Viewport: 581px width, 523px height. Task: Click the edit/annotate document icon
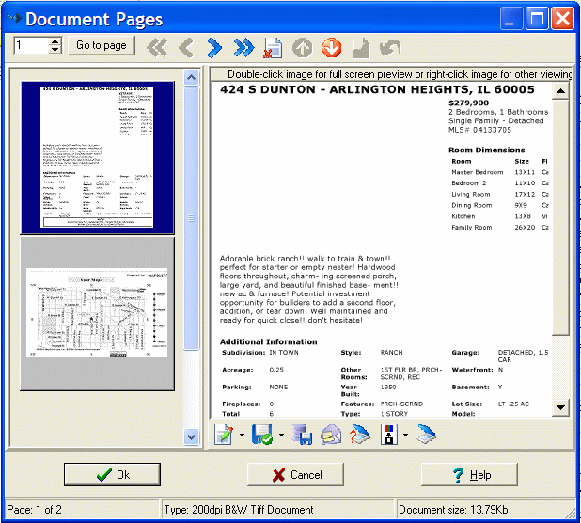[x=224, y=434]
